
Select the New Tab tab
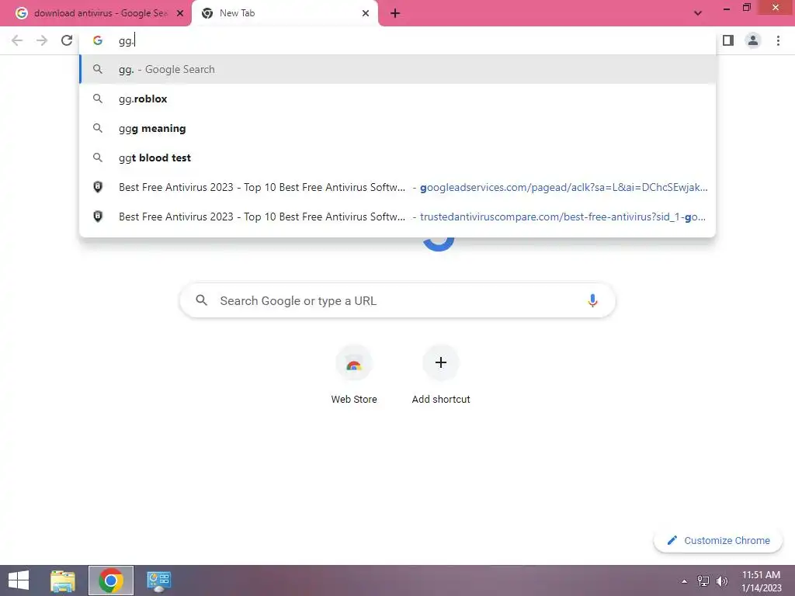(284, 13)
